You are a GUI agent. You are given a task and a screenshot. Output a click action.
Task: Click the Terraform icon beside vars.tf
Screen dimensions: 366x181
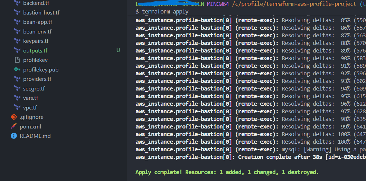17,98
